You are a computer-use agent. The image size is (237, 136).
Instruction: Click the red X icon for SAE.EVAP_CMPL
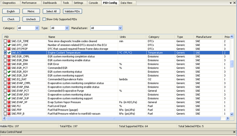(9, 83)
